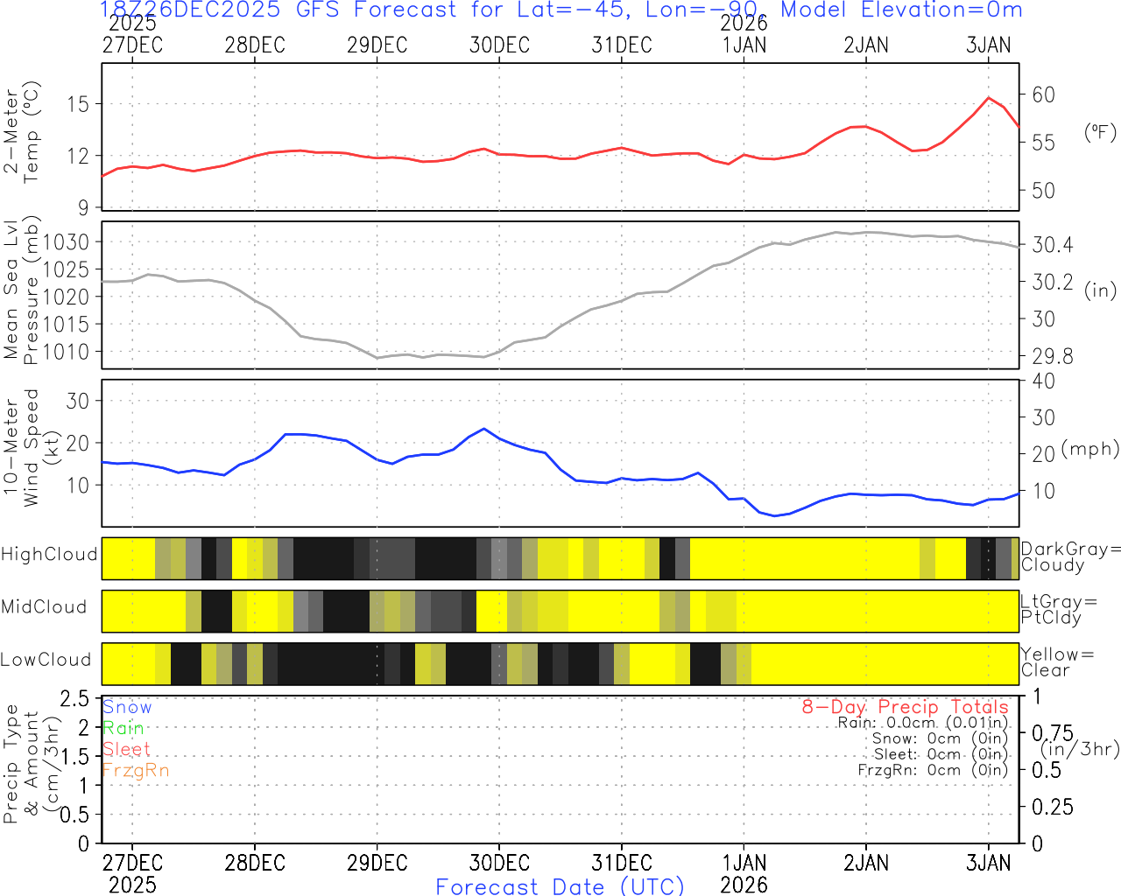Image resolution: width=1121 pixels, height=896 pixels.
Task: Click the Yellow= Clear legend text
Action: [1058, 662]
